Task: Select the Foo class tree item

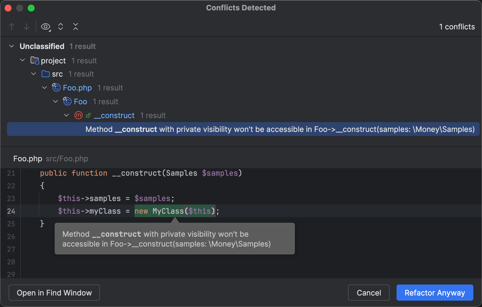Action: (81, 101)
